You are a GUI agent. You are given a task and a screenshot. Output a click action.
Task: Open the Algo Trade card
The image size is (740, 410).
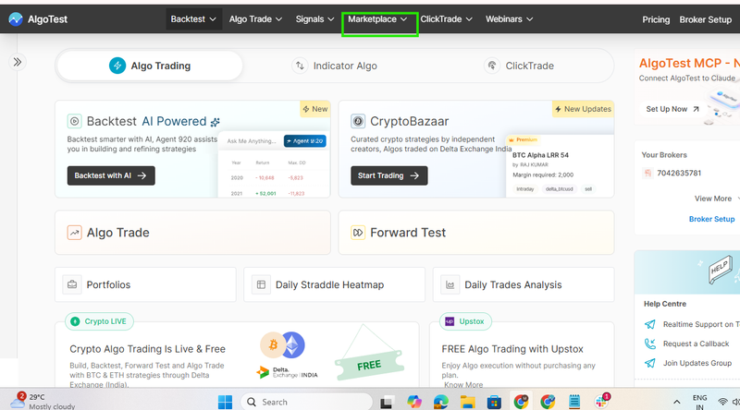[192, 233]
